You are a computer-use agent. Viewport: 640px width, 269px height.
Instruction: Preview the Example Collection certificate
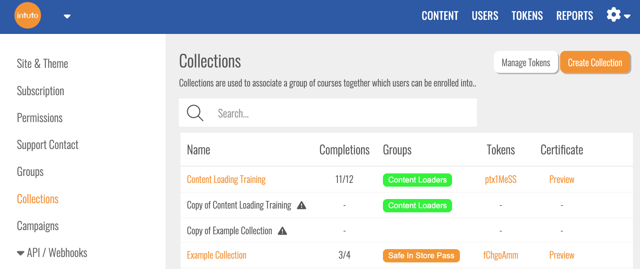pos(561,255)
